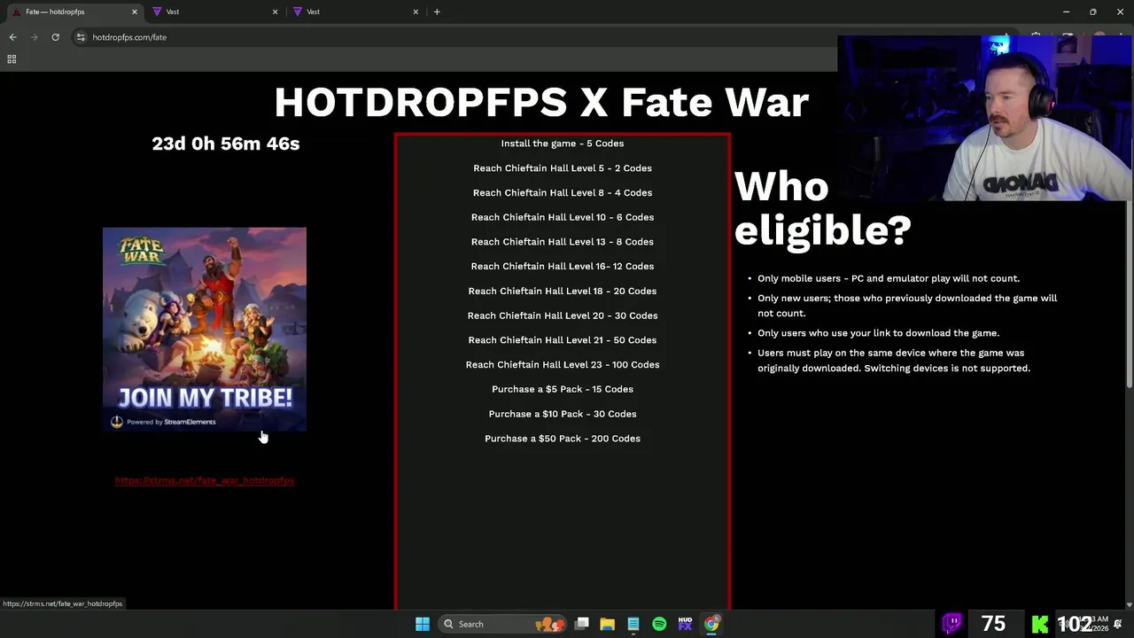
Task: Click the 'eligible?' heading text
Action: click(x=822, y=230)
